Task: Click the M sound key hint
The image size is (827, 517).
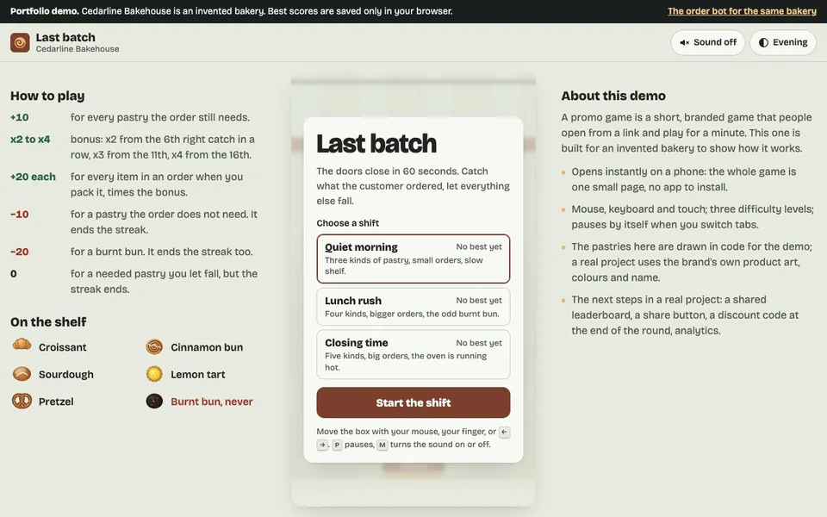Action: click(x=382, y=445)
